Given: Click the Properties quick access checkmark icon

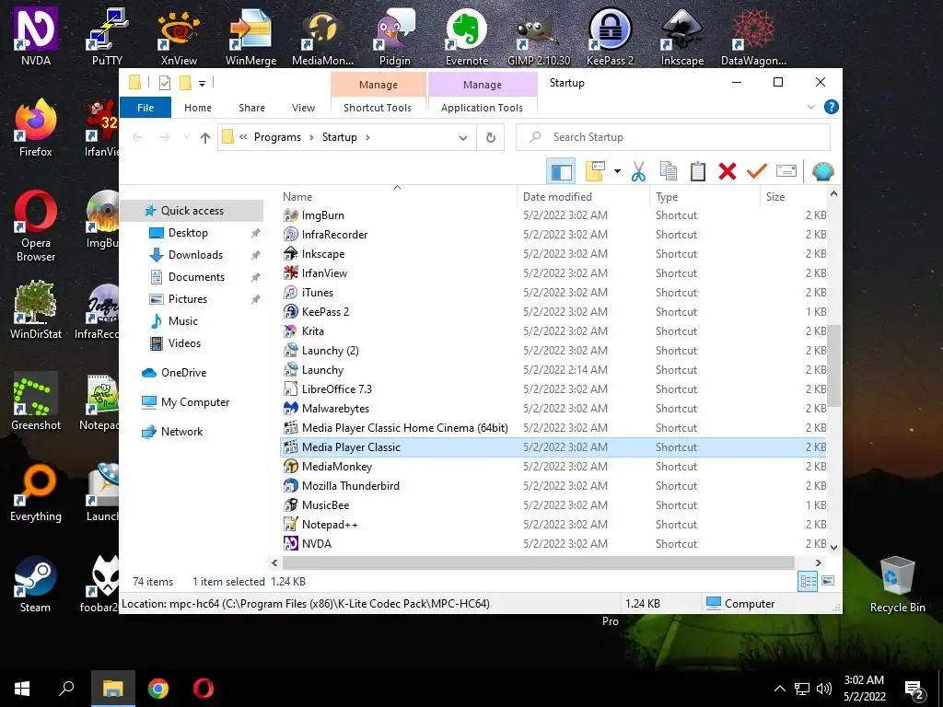Looking at the screenshot, I should 165,83.
